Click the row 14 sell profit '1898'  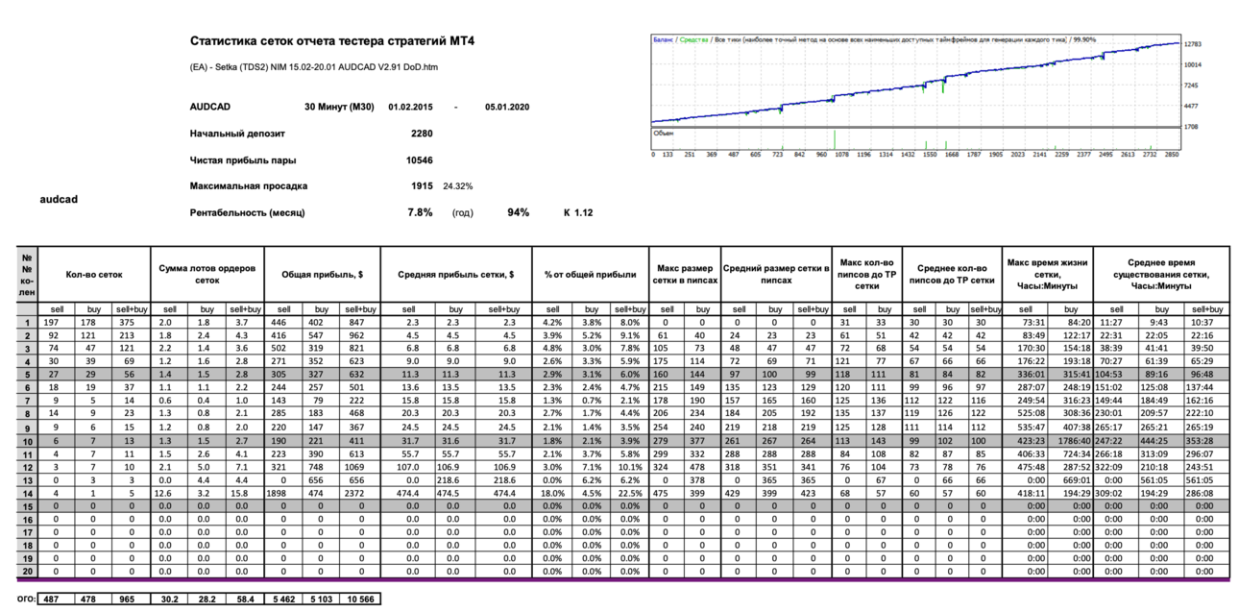click(x=284, y=495)
